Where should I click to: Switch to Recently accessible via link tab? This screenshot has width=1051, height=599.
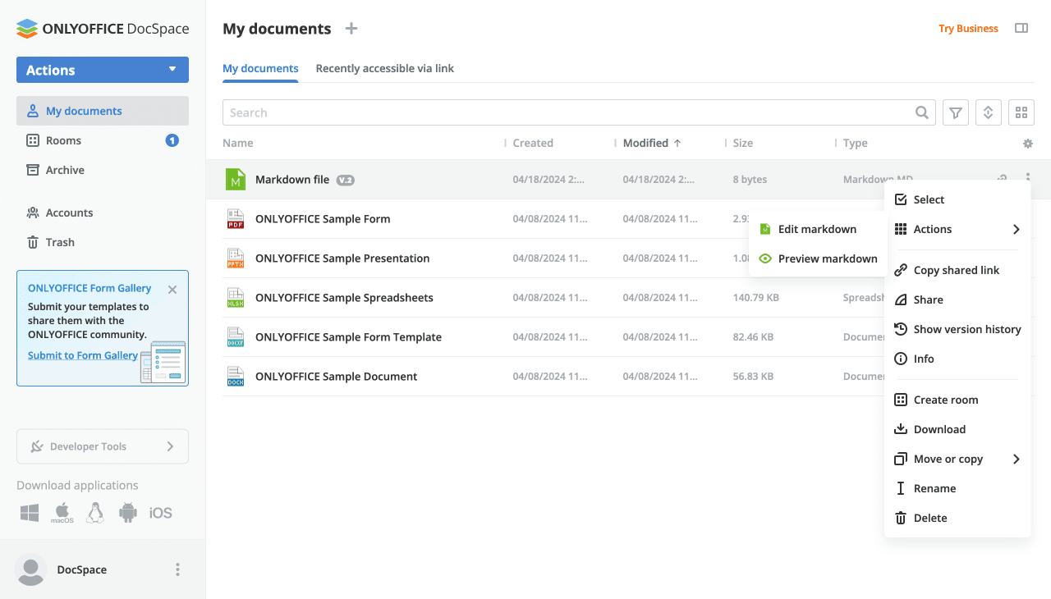pos(385,68)
